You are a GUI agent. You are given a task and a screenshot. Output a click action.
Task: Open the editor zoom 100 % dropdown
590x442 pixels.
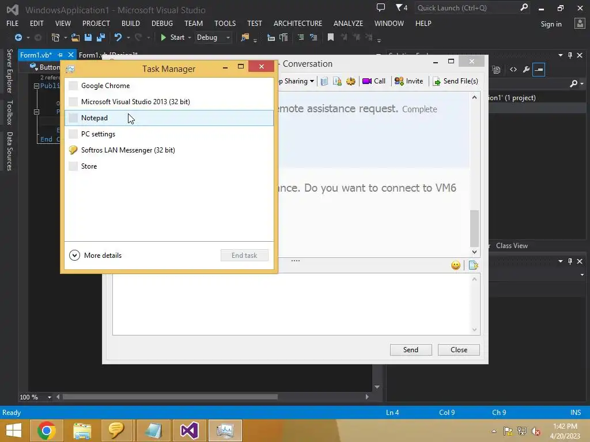pos(50,397)
